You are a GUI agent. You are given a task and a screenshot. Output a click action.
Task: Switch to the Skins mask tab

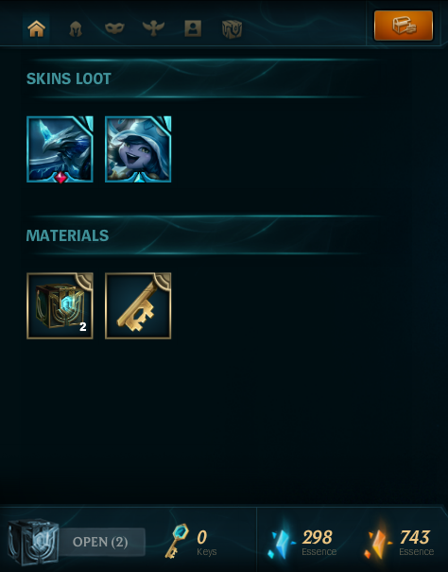point(114,28)
